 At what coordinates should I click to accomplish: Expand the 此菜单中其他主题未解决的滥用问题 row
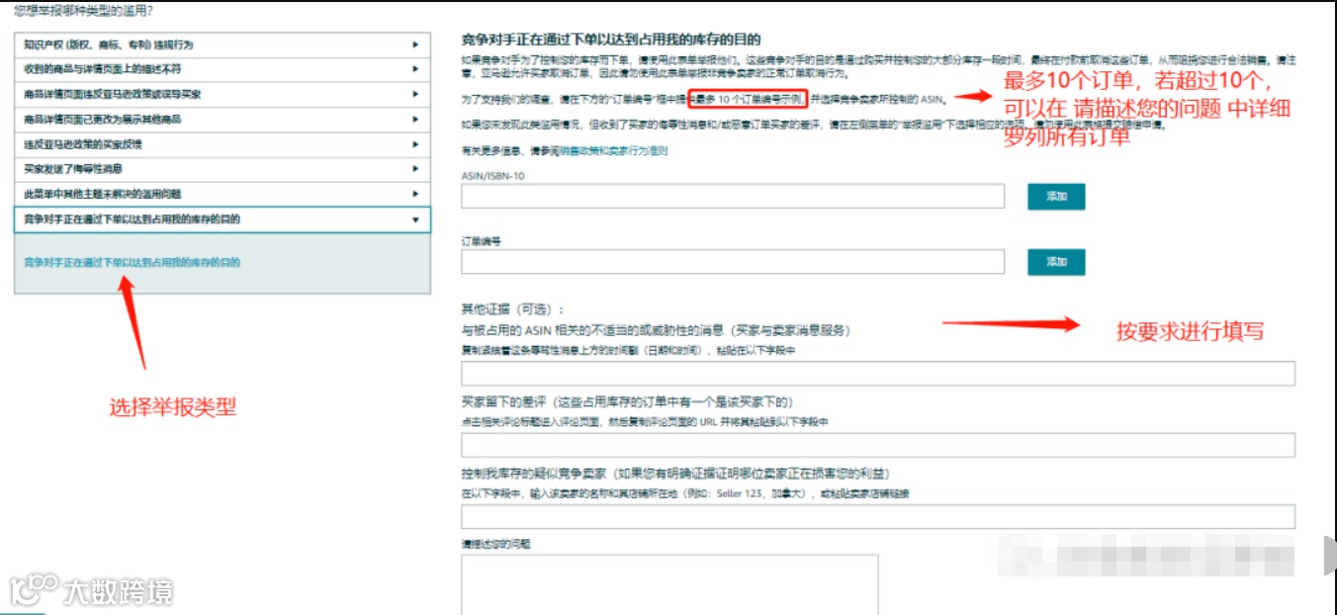[223, 194]
